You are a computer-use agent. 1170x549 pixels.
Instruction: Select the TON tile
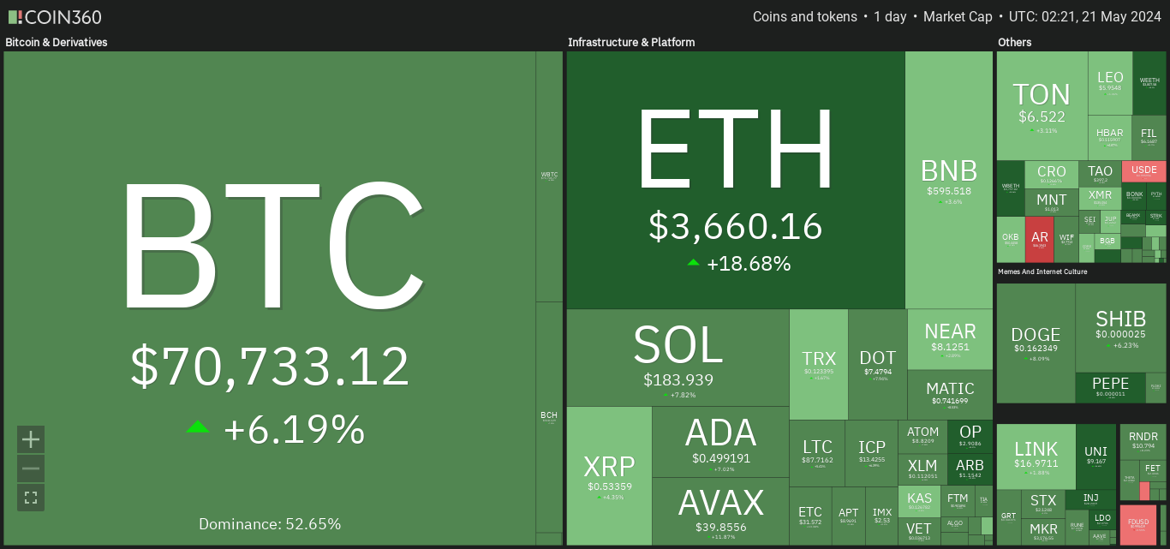[1042, 105]
